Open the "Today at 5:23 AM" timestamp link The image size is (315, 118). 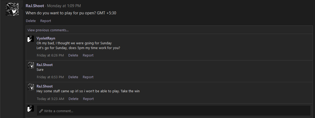tap(50, 99)
